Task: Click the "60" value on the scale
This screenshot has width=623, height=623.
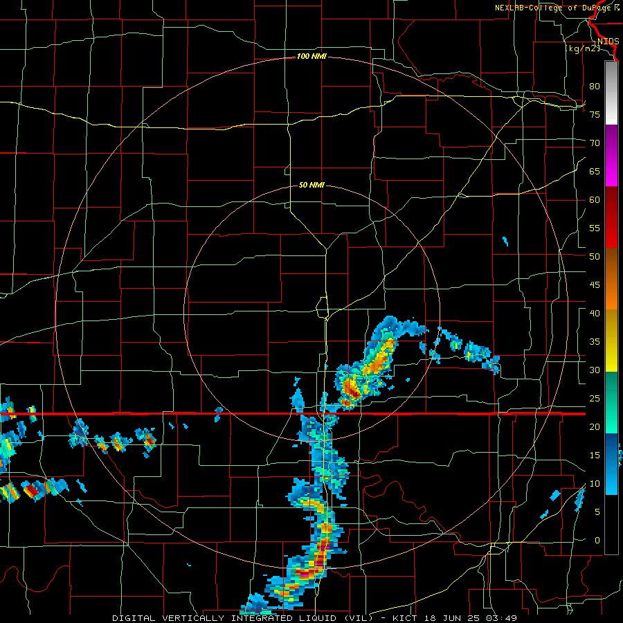Action: tap(595, 200)
